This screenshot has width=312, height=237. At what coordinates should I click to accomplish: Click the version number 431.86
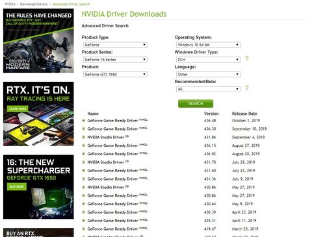pos(210,137)
